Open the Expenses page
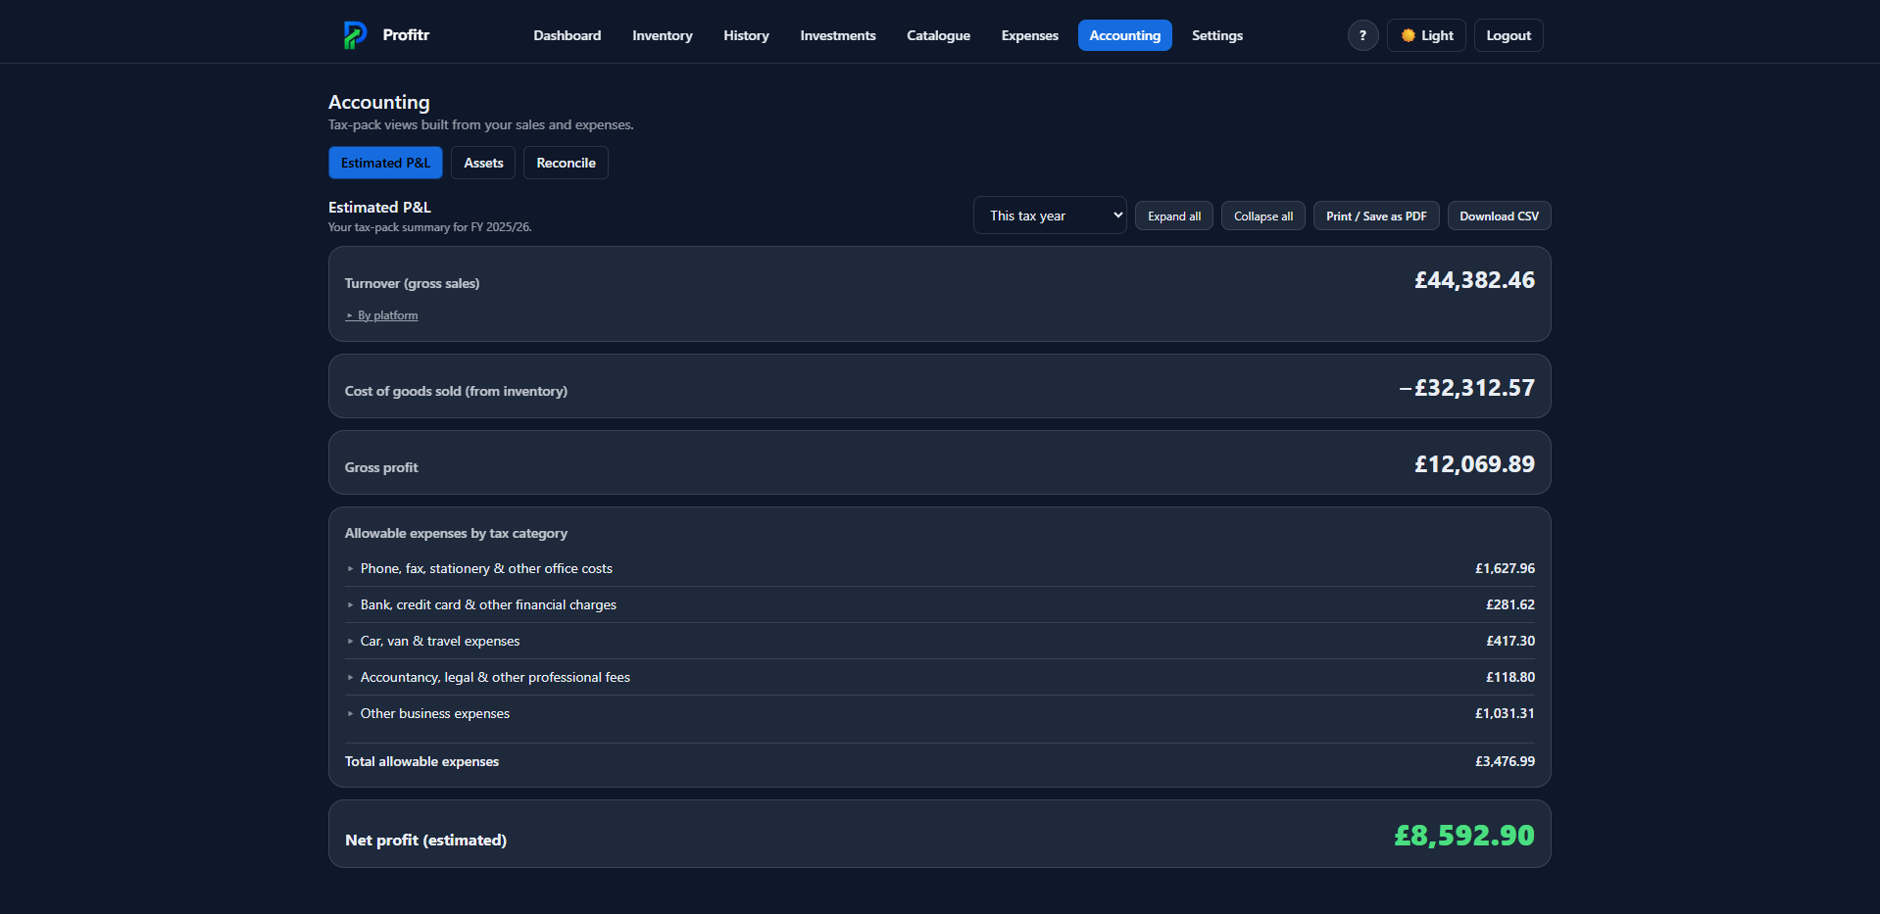1880x914 pixels. [1029, 35]
